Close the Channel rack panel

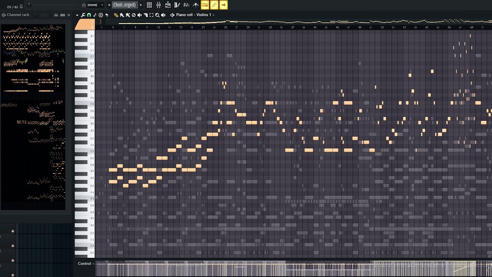pyautogui.click(x=69, y=15)
